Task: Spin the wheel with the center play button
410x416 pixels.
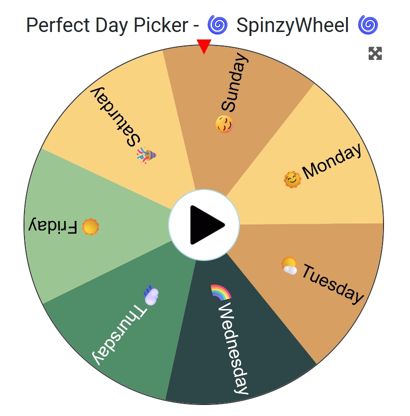Action: tap(204, 225)
